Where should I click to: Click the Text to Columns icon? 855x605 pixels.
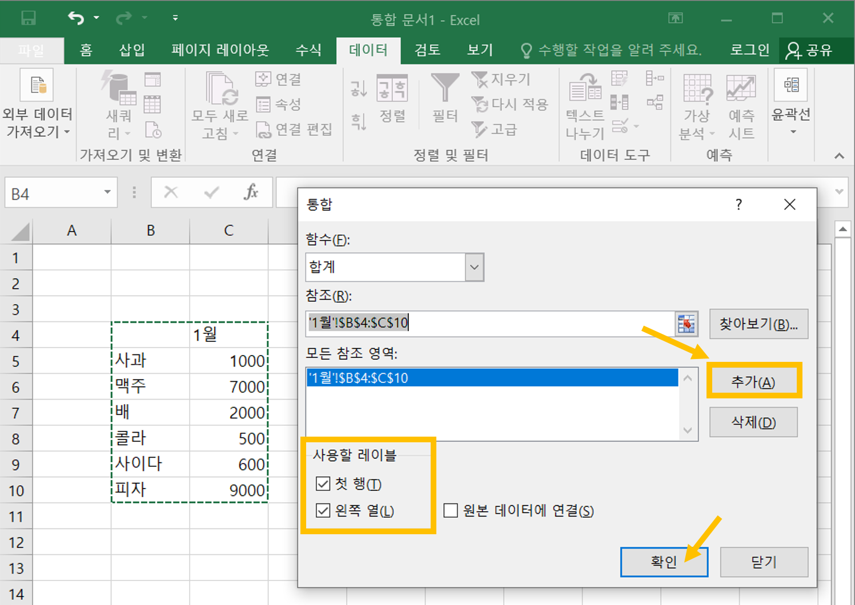pos(585,90)
